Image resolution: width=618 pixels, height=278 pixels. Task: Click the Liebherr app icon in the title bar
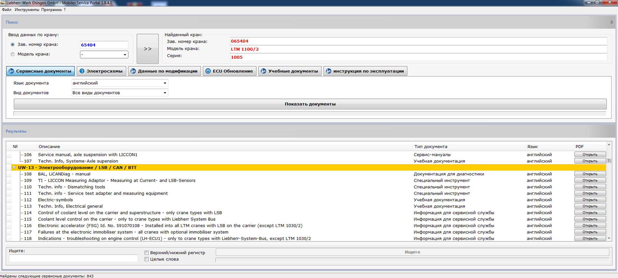[x=3, y=3]
